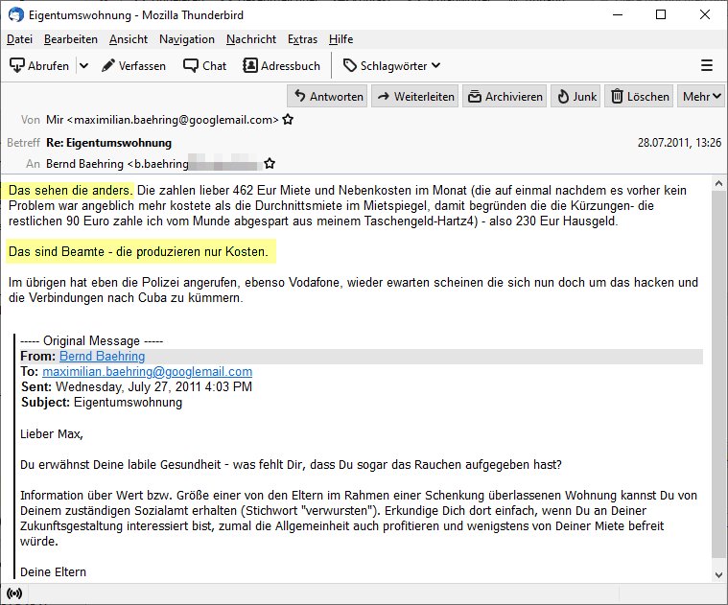Expand the Schlagwörter tags dropdown
728x605 pixels.
391,65
